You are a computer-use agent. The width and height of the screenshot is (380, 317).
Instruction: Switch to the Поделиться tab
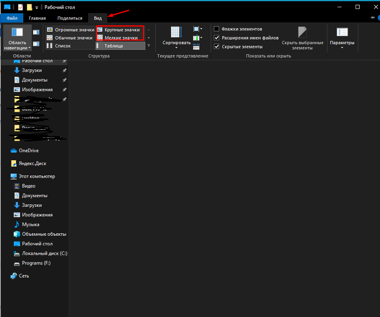[x=70, y=18]
